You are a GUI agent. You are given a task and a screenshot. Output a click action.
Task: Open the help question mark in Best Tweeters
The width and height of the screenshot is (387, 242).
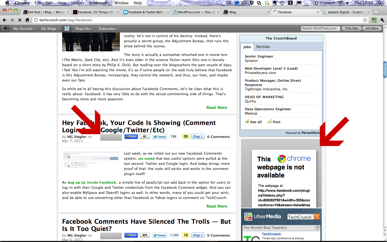click(x=317, y=228)
